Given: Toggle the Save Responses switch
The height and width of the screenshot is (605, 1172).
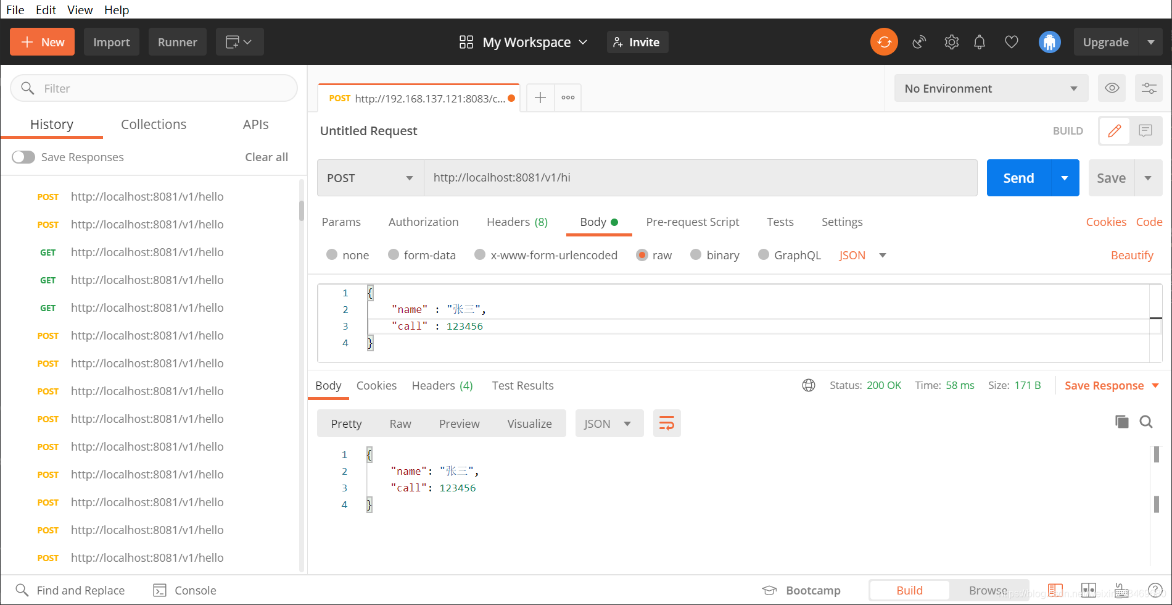Looking at the screenshot, I should click(x=23, y=157).
